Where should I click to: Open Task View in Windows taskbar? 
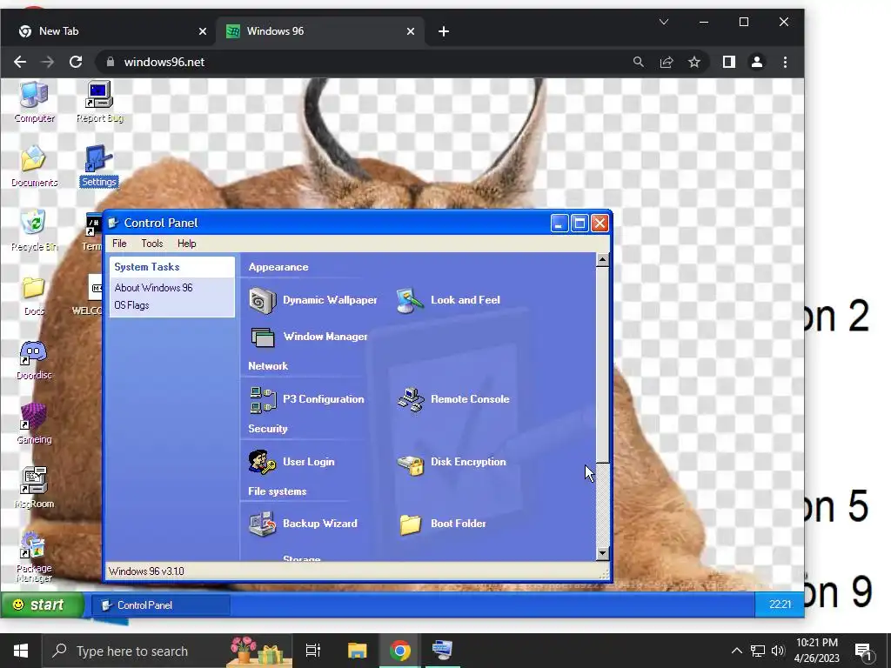(x=313, y=651)
